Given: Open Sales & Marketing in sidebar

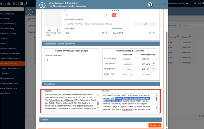Looking at the screenshot, I should click(x=12, y=28).
